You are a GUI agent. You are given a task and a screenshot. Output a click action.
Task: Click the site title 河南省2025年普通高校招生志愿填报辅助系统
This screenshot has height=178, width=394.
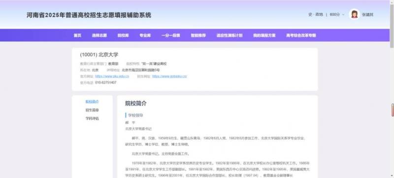89,15
